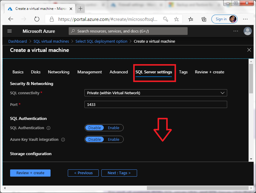Go to Dashboard breadcrumb link

click(18, 41)
